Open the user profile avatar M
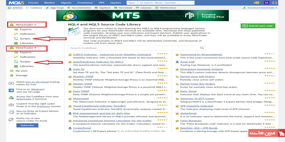This screenshot has width=285, height=142. point(267,2)
